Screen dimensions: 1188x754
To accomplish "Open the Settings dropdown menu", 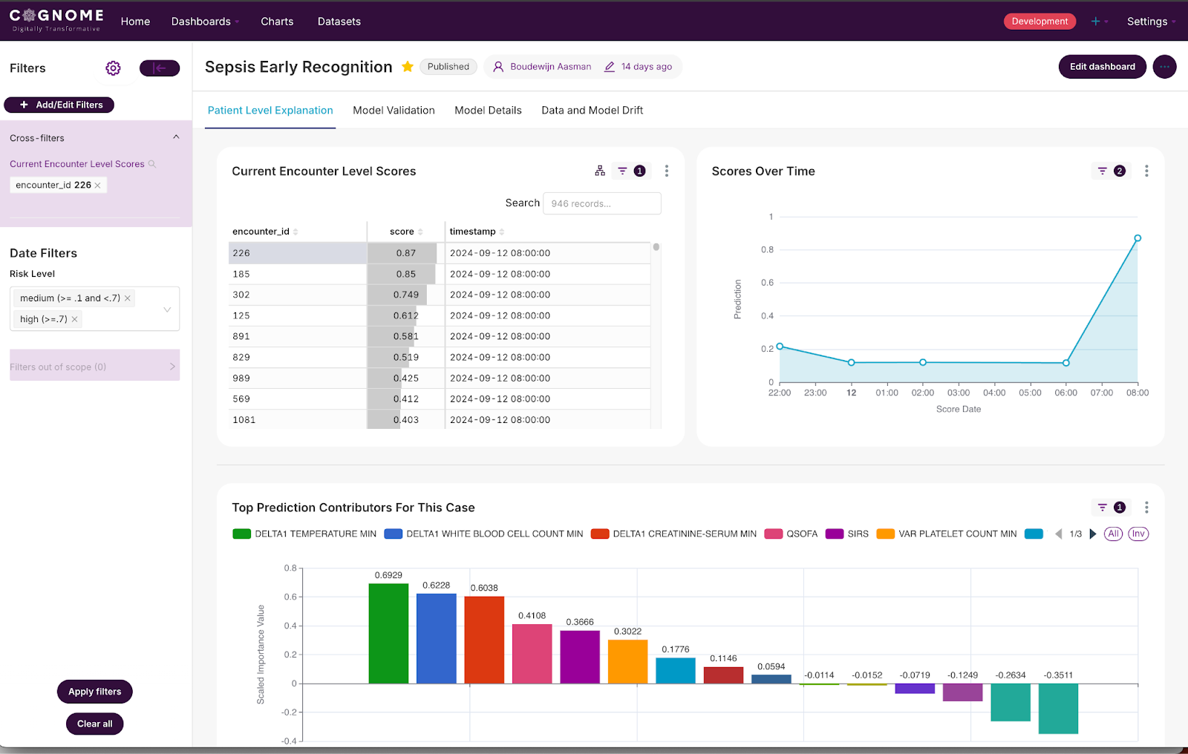I will [x=1151, y=22].
